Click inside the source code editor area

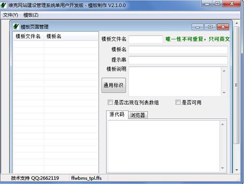click(164, 146)
